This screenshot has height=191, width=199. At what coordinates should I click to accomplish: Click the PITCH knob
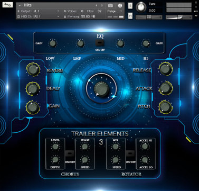(x=166, y=107)
